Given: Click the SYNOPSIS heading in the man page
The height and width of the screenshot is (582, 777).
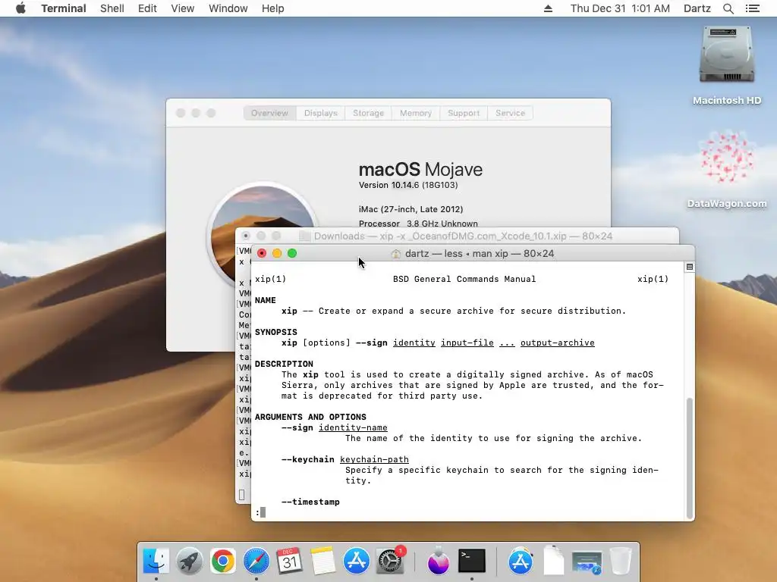Looking at the screenshot, I should tap(276, 332).
